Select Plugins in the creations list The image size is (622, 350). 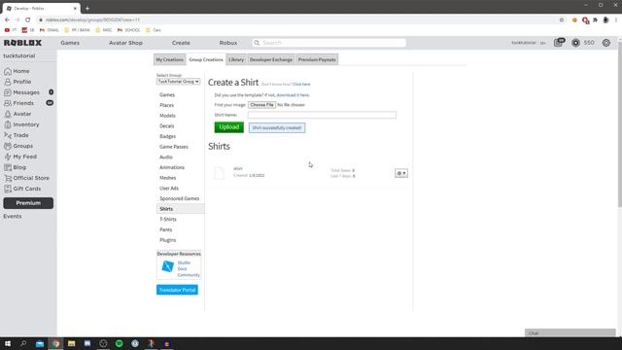[167, 240]
